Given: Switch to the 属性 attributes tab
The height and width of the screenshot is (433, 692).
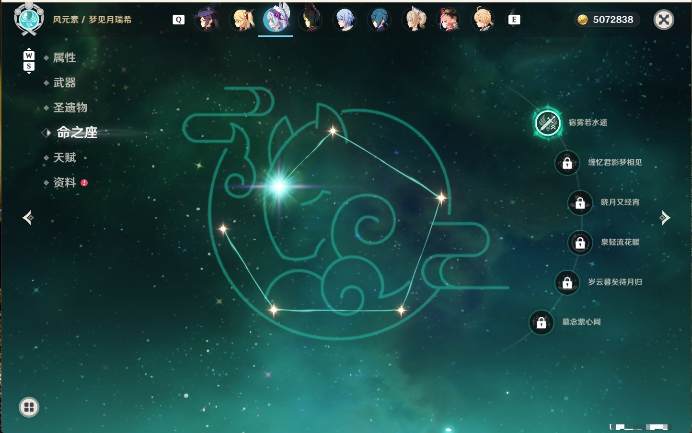Looking at the screenshot, I should 64,58.
